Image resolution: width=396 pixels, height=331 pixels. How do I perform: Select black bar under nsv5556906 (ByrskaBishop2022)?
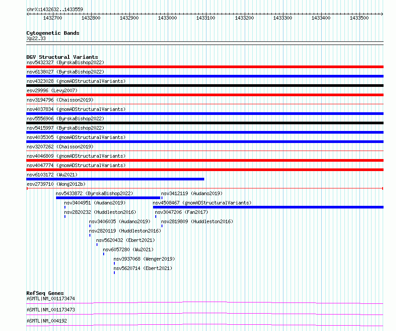click(205, 123)
